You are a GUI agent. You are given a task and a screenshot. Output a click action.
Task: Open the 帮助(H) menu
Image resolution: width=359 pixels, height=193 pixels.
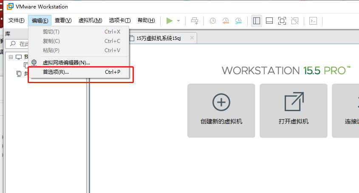(x=146, y=20)
